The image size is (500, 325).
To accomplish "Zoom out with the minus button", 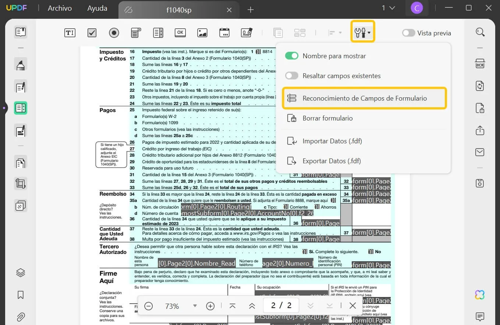I will pos(149,306).
